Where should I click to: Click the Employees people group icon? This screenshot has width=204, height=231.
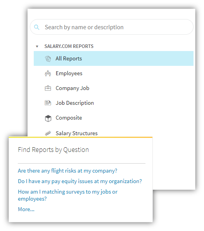pos(48,73)
